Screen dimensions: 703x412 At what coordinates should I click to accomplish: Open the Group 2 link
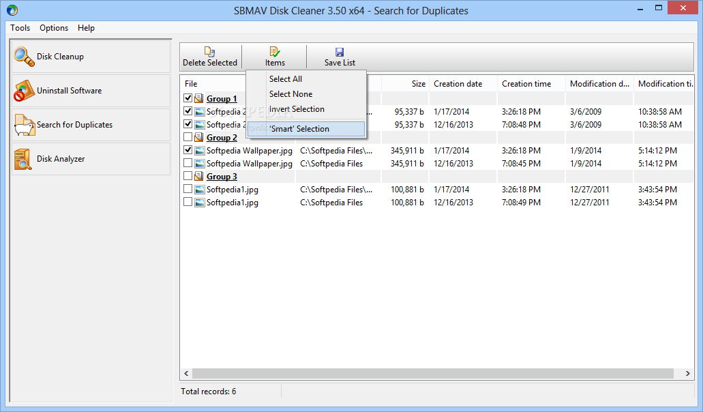tap(222, 138)
